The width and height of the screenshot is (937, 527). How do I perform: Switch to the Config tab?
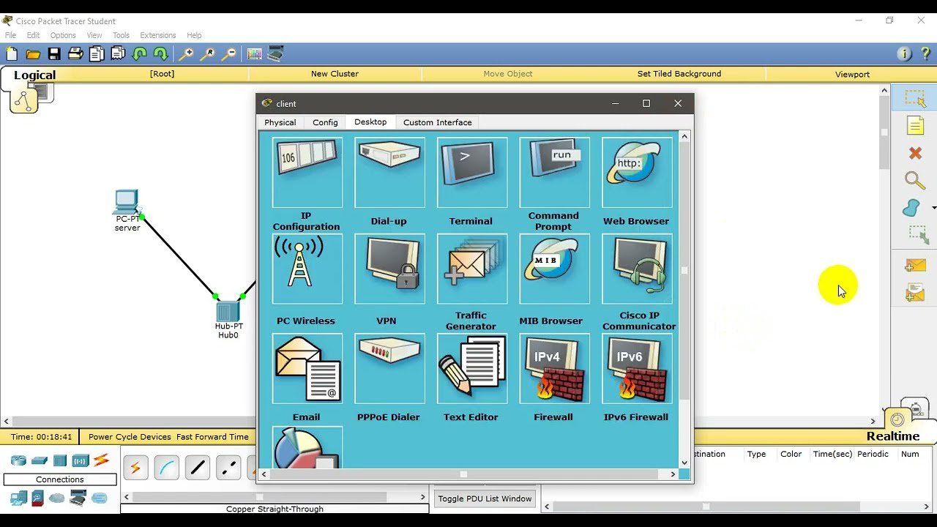pyautogui.click(x=325, y=122)
